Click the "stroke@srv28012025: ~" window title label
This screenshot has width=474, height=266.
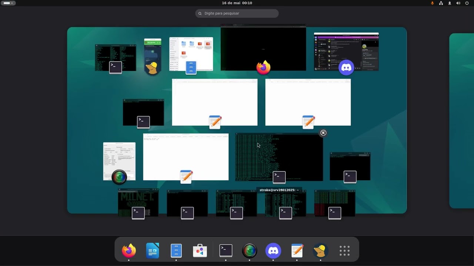tap(279, 190)
